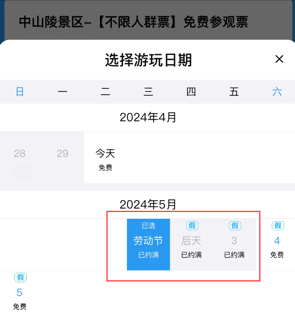Tap the 假 holiday badge above 4
This screenshot has height=332, width=295.
tap(278, 226)
